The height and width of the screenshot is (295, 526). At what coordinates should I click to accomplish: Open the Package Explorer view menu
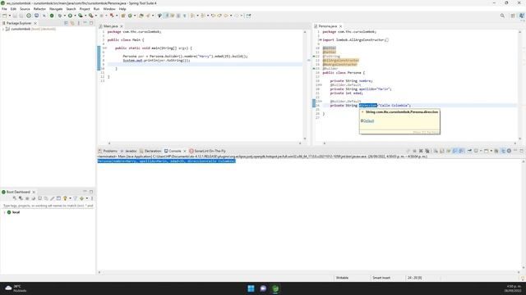79,23
